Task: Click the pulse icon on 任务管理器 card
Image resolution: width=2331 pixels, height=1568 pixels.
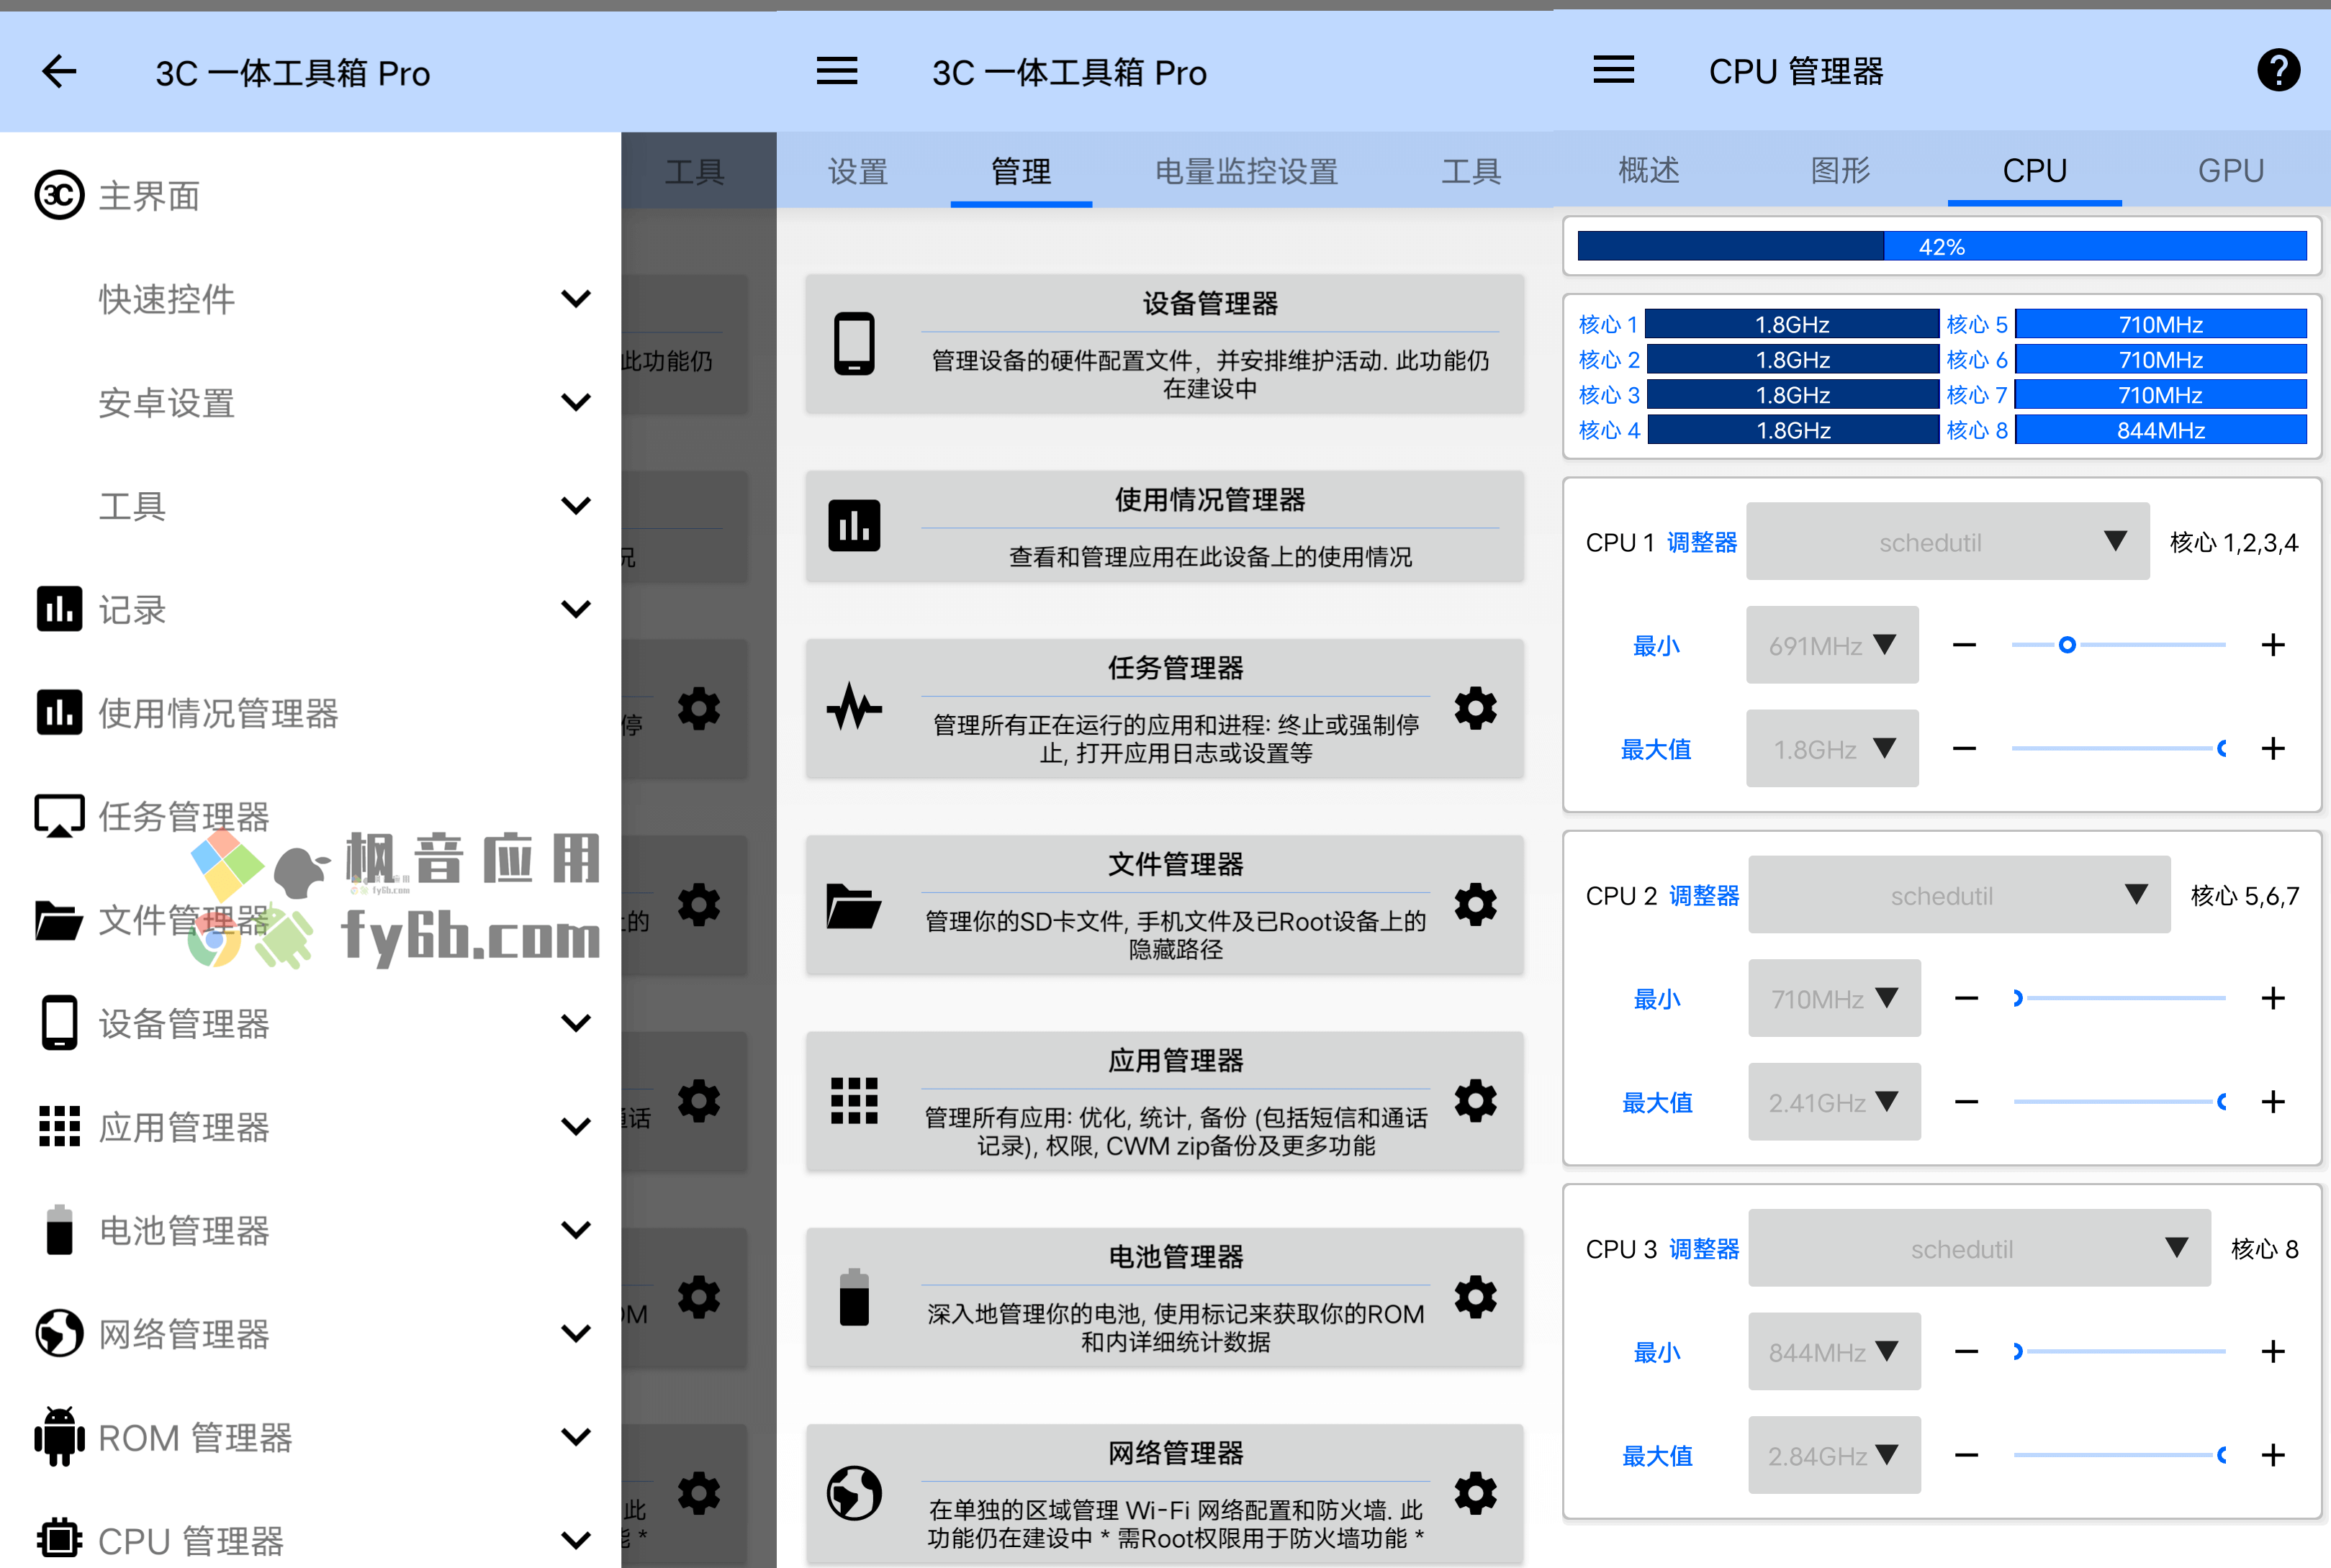Action: (x=853, y=707)
